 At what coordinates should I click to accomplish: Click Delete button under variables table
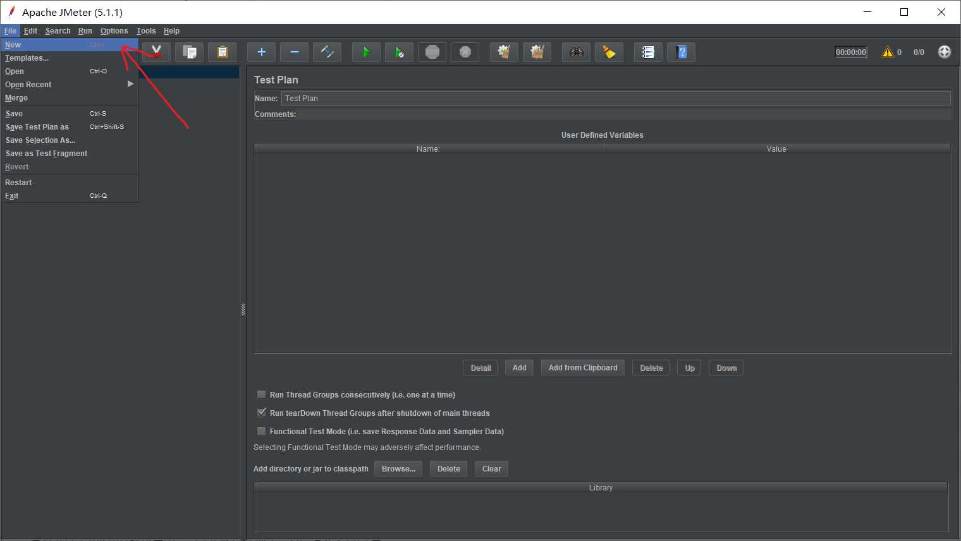pyautogui.click(x=651, y=368)
